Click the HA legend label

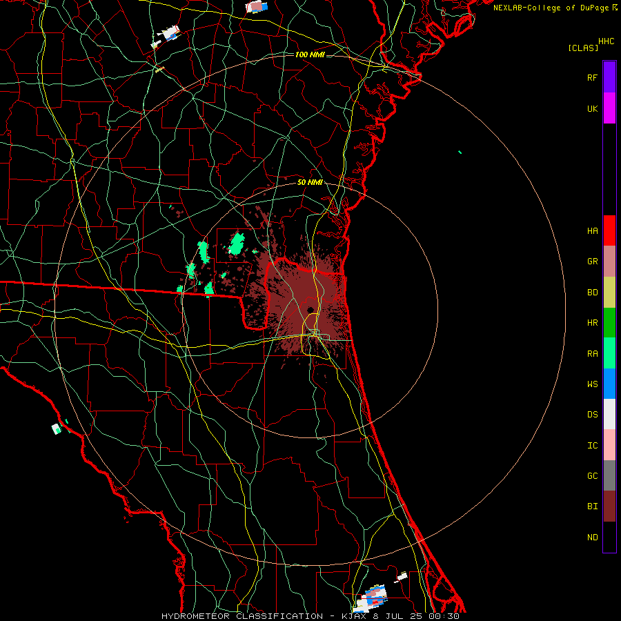[593, 230]
